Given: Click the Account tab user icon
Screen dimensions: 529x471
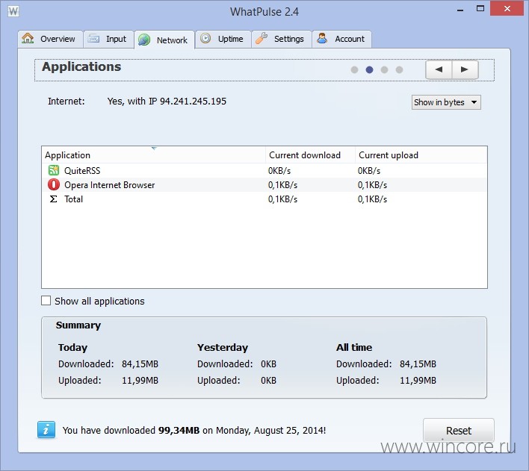Looking at the screenshot, I should click(x=322, y=38).
